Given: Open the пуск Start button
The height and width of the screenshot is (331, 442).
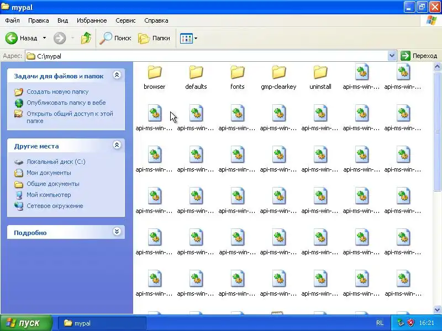Looking at the screenshot, I should (x=26, y=323).
